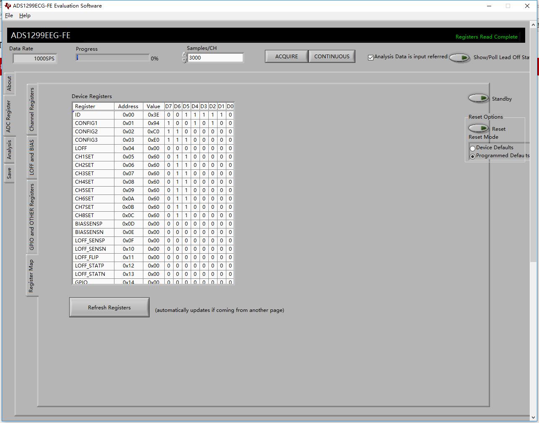The image size is (539, 423).
Task: Switch to the ADC Register tab
Action: (9, 116)
